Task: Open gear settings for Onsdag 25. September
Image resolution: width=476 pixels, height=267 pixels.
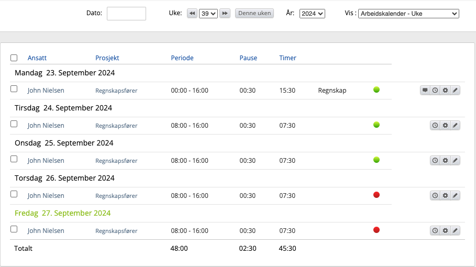Action: point(445,161)
